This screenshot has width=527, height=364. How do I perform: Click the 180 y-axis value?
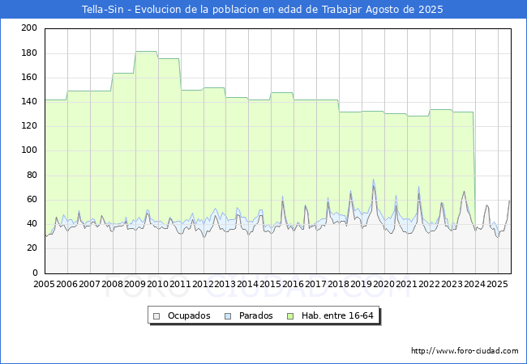click(29, 53)
